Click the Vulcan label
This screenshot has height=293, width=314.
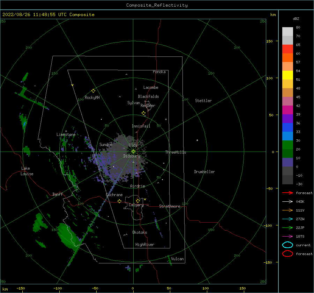178,259
